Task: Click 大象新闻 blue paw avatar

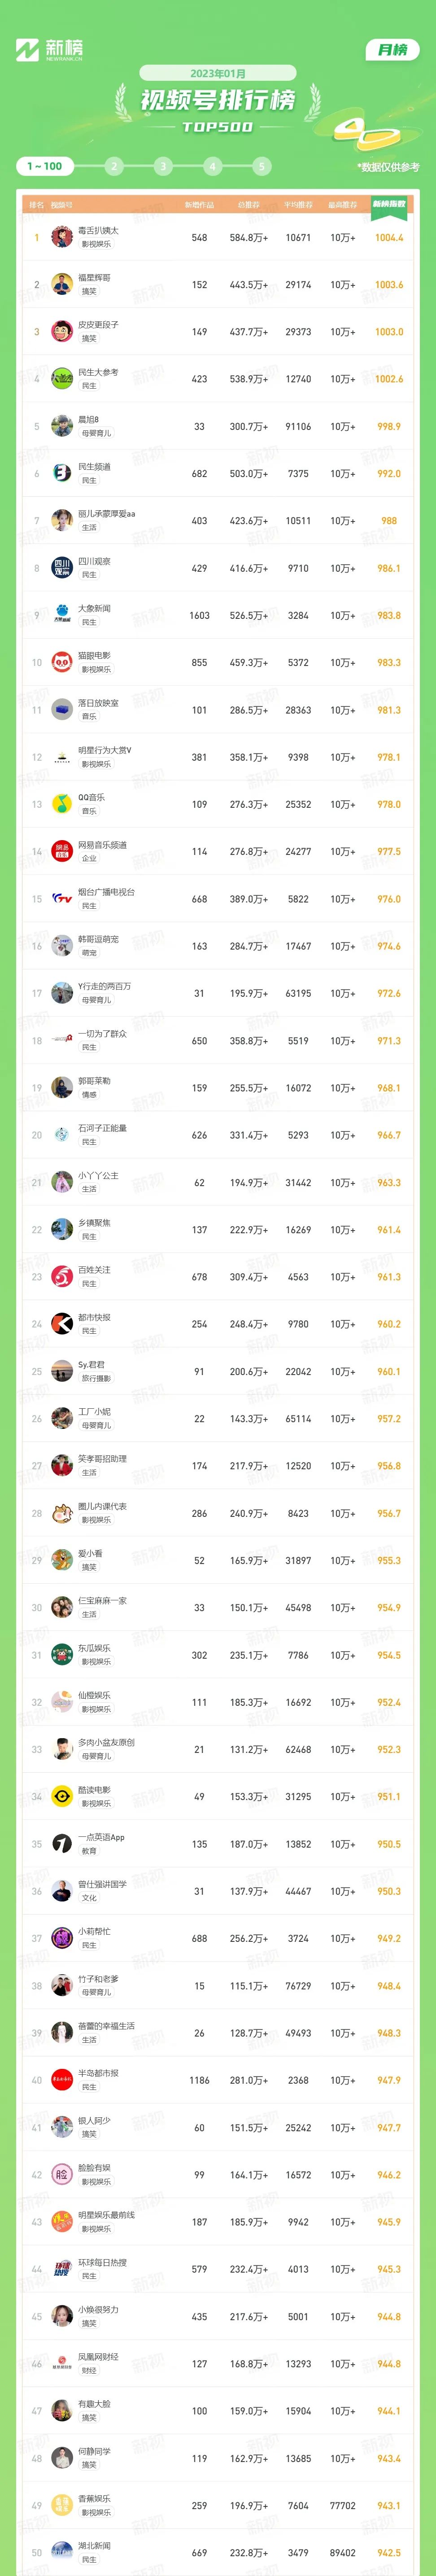Action: (x=62, y=615)
